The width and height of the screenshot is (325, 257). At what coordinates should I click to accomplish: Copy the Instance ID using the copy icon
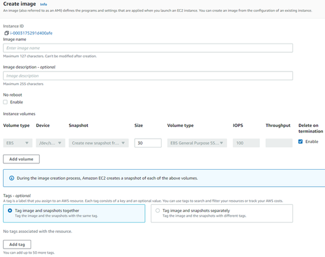[x=6, y=33]
